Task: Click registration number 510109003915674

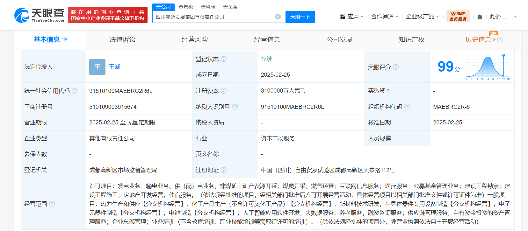Action: 113,107
